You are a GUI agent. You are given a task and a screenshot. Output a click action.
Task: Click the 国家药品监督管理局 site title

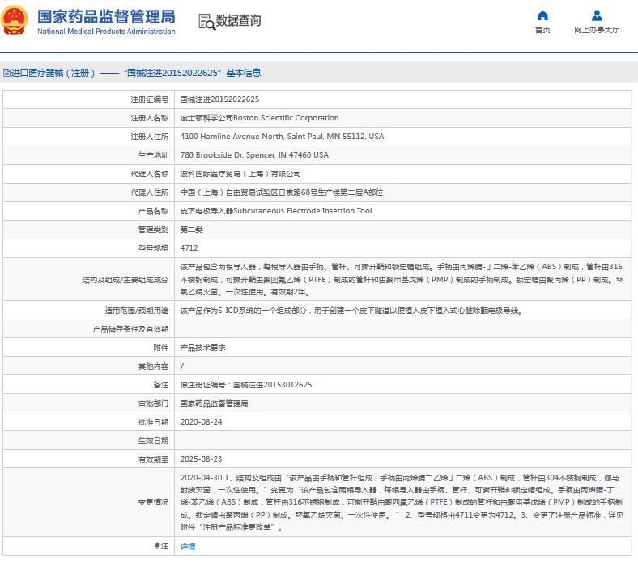(x=106, y=17)
